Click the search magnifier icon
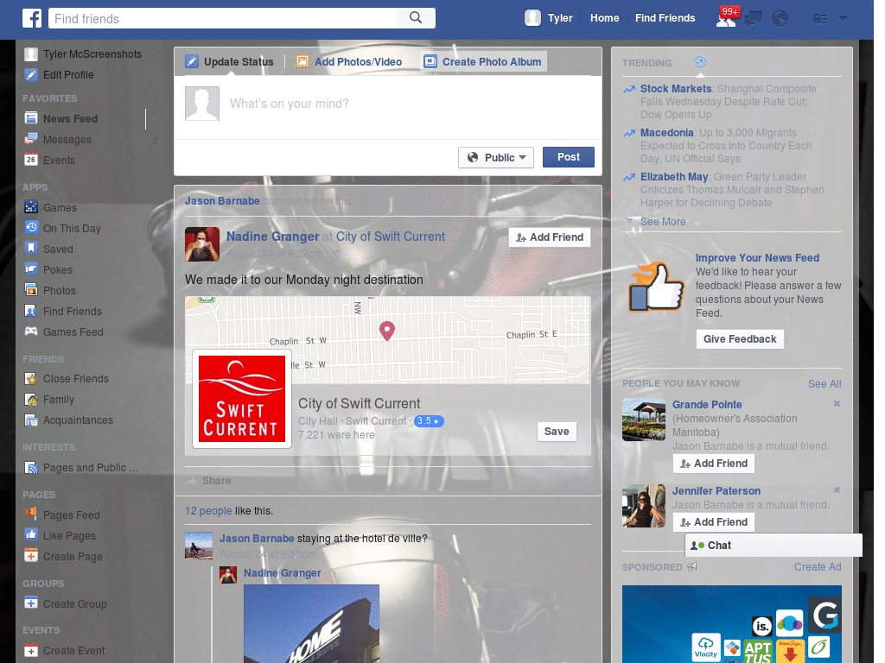Image resolution: width=885 pixels, height=663 pixels. click(416, 18)
